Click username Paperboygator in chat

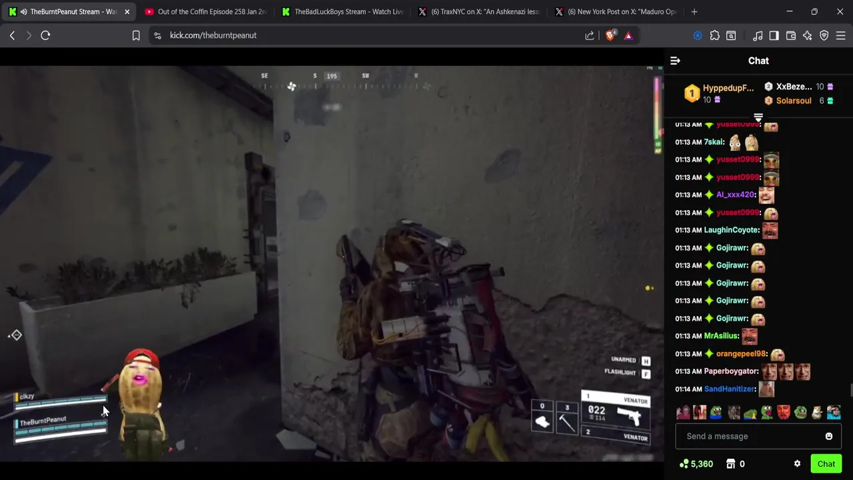point(731,371)
